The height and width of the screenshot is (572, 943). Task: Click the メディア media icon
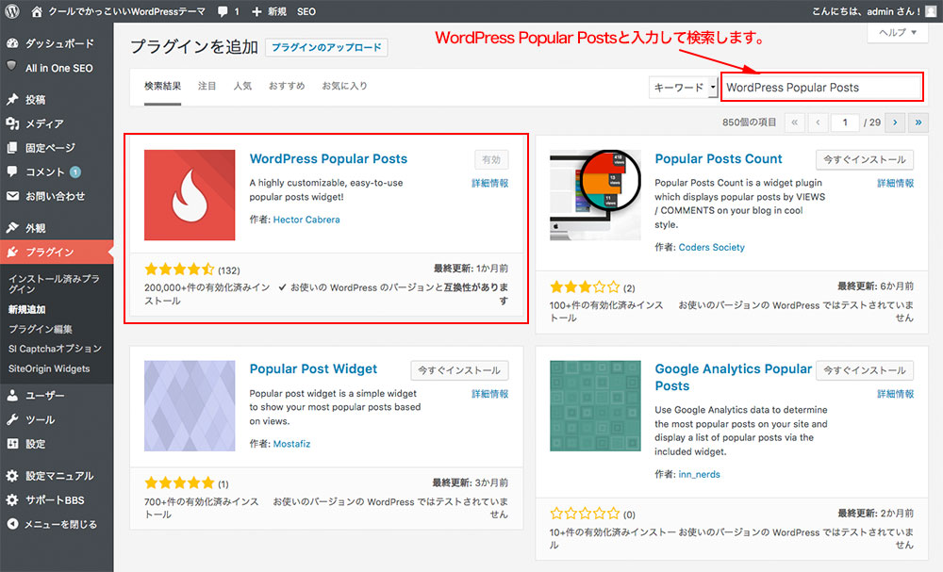(12, 123)
